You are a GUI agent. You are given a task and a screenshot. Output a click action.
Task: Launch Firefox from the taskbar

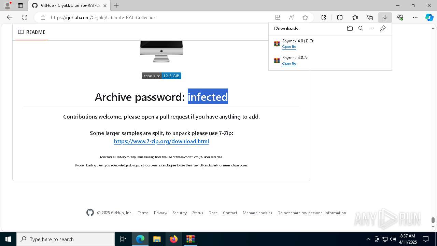pos(174,239)
